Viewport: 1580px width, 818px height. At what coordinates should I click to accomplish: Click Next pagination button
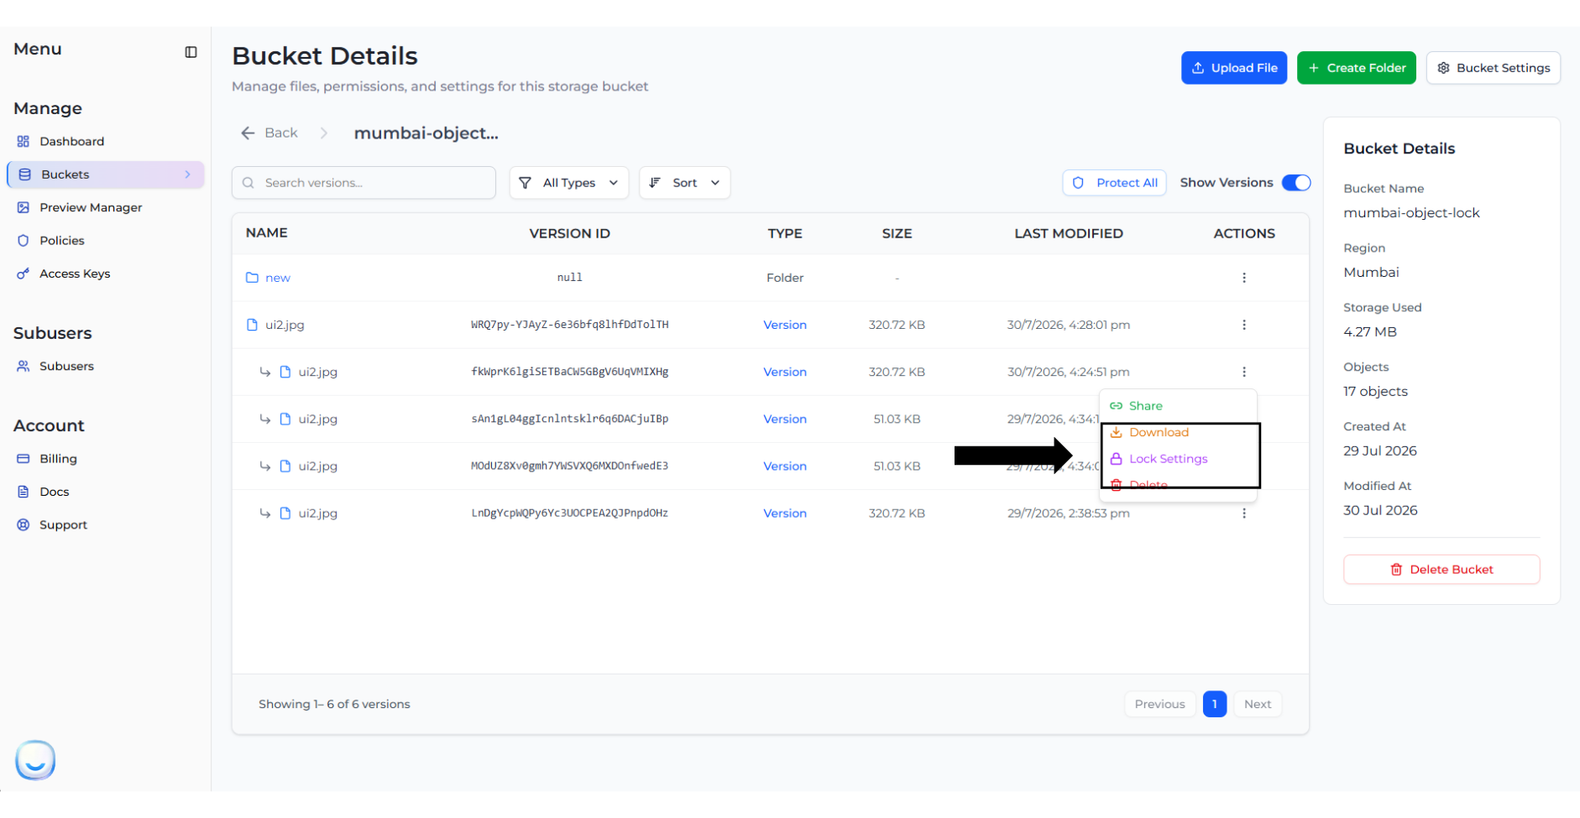click(1258, 704)
